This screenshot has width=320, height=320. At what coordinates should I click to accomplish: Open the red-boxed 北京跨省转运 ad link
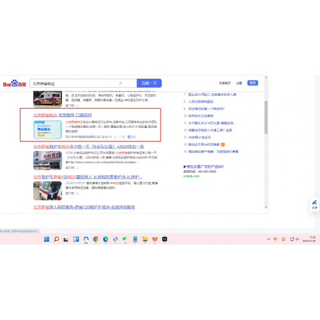(63, 115)
